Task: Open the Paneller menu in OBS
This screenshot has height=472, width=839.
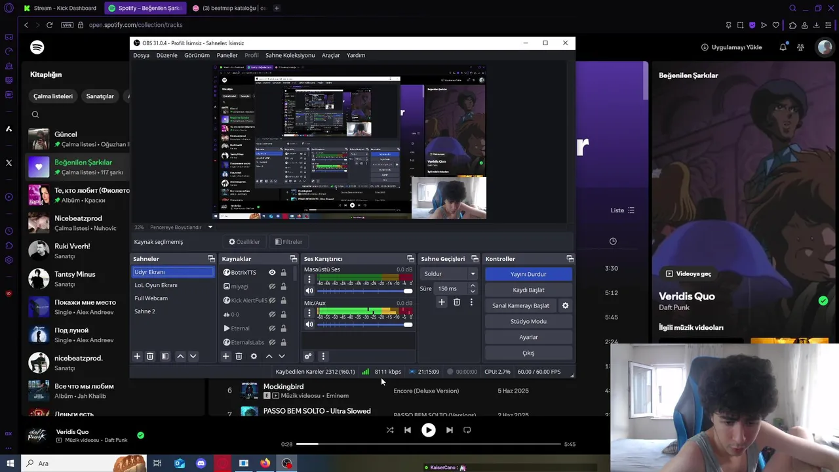Action: (x=227, y=55)
